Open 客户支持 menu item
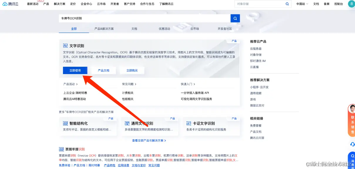The height and width of the screenshot is (169, 355). click(x=129, y=4)
